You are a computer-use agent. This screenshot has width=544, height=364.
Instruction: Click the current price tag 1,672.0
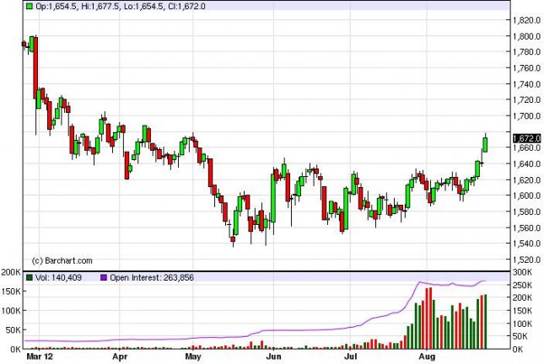[x=526, y=138]
